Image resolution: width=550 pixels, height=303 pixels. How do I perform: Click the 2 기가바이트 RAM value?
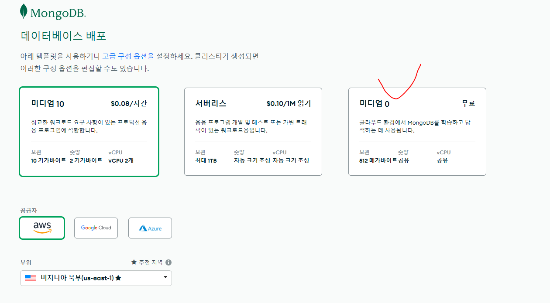(86, 160)
